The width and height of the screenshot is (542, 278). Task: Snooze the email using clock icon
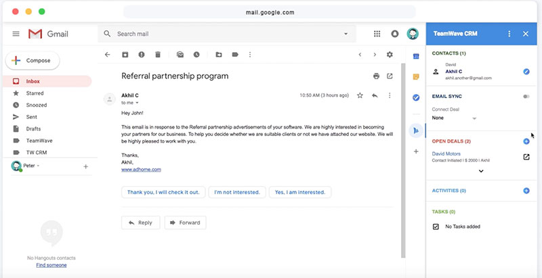[x=196, y=55]
